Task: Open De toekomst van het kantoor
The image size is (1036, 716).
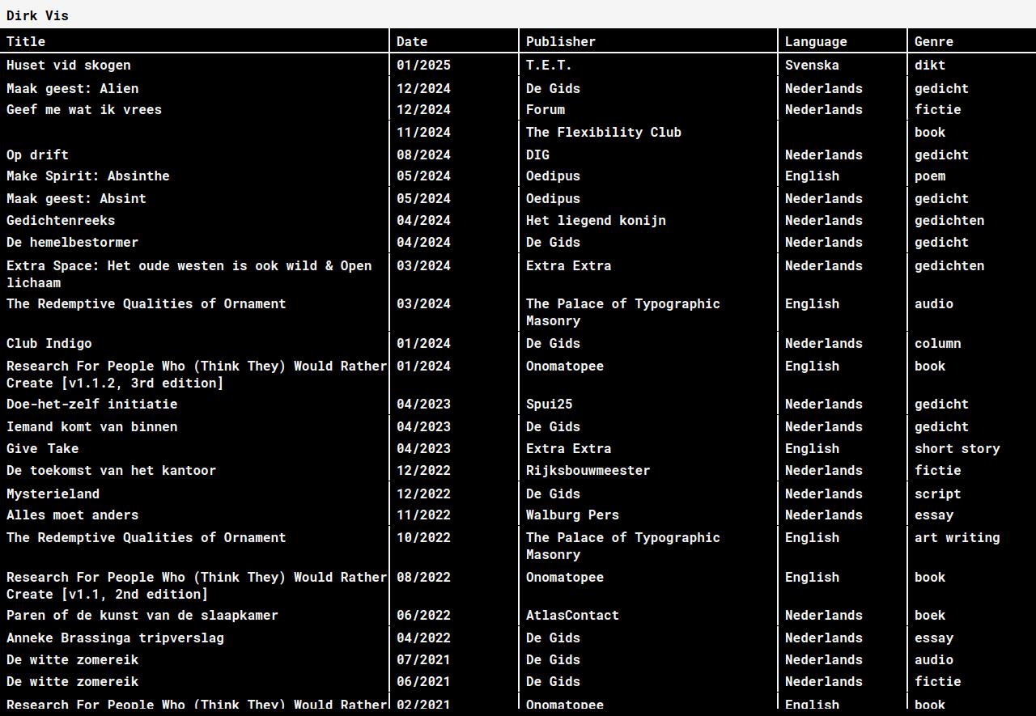Action: tap(112, 470)
